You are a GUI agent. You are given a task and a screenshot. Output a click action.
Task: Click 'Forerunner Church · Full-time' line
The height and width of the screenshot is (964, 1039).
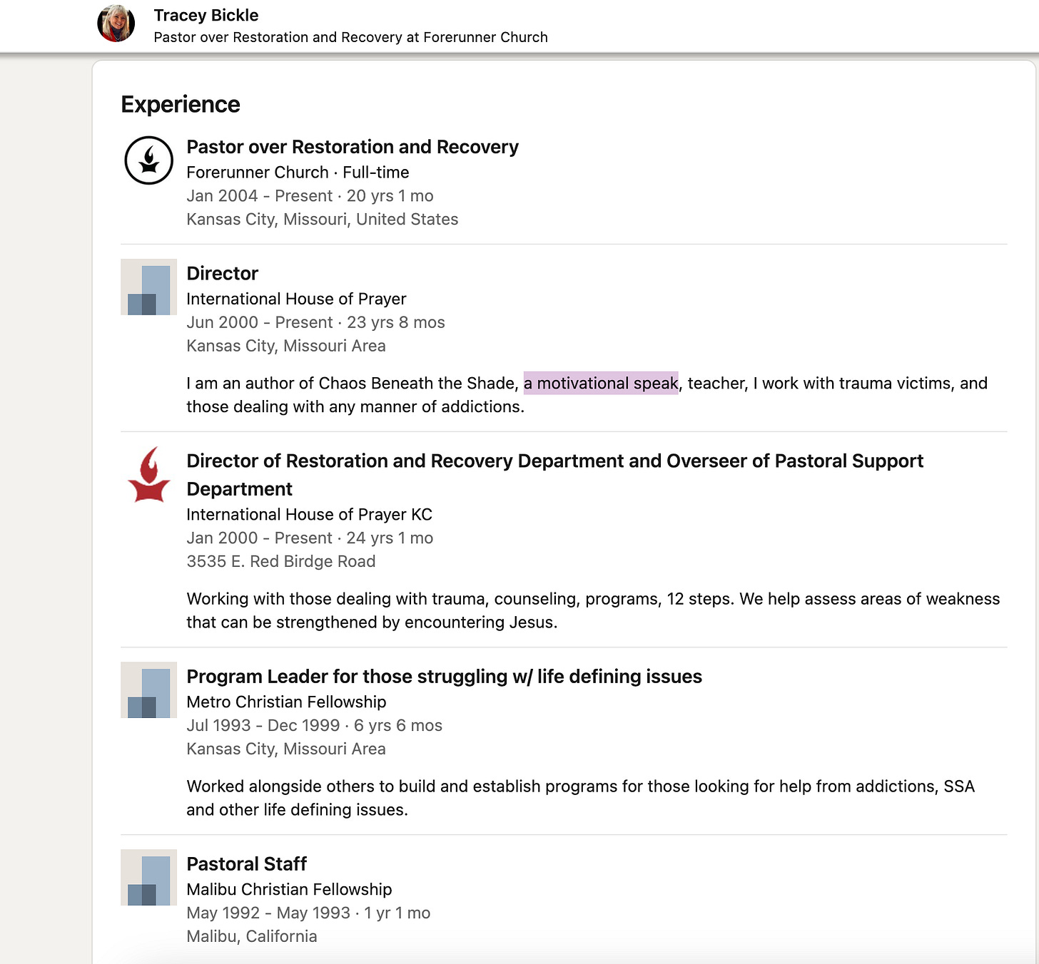[298, 173]
